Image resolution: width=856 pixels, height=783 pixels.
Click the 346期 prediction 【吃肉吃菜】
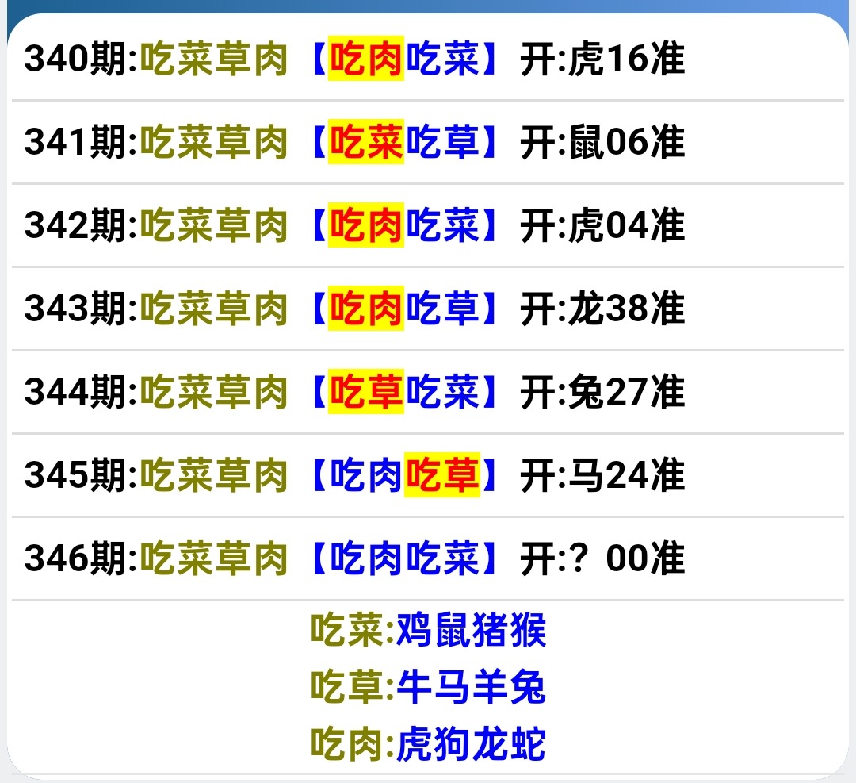click(x=404, y=559)
